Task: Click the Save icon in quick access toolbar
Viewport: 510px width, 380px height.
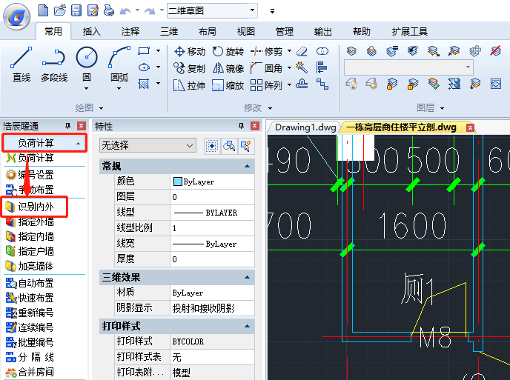Action: point(76,10)
